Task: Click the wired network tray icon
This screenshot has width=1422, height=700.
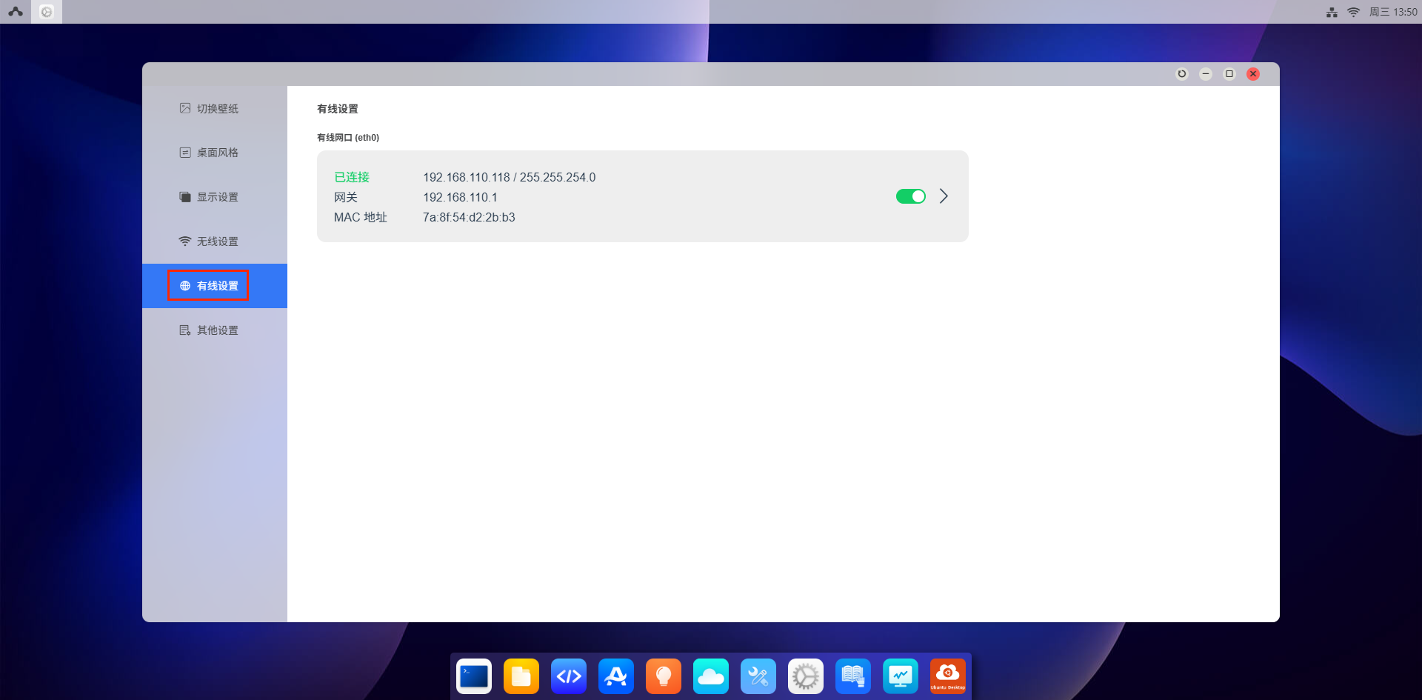Action: [x=1332, y=13]
